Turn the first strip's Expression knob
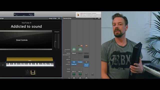 coord(74,49)
